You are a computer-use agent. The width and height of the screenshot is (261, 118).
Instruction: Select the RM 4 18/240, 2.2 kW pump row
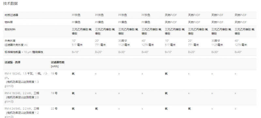tap(130, 97)
